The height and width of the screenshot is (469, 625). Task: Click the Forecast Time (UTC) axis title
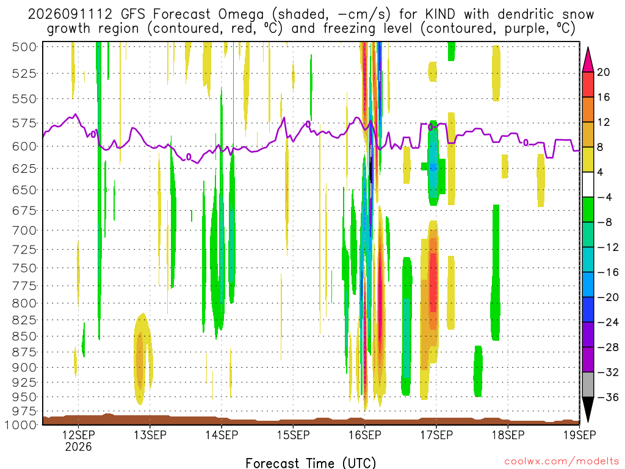[x=311, y=463]
